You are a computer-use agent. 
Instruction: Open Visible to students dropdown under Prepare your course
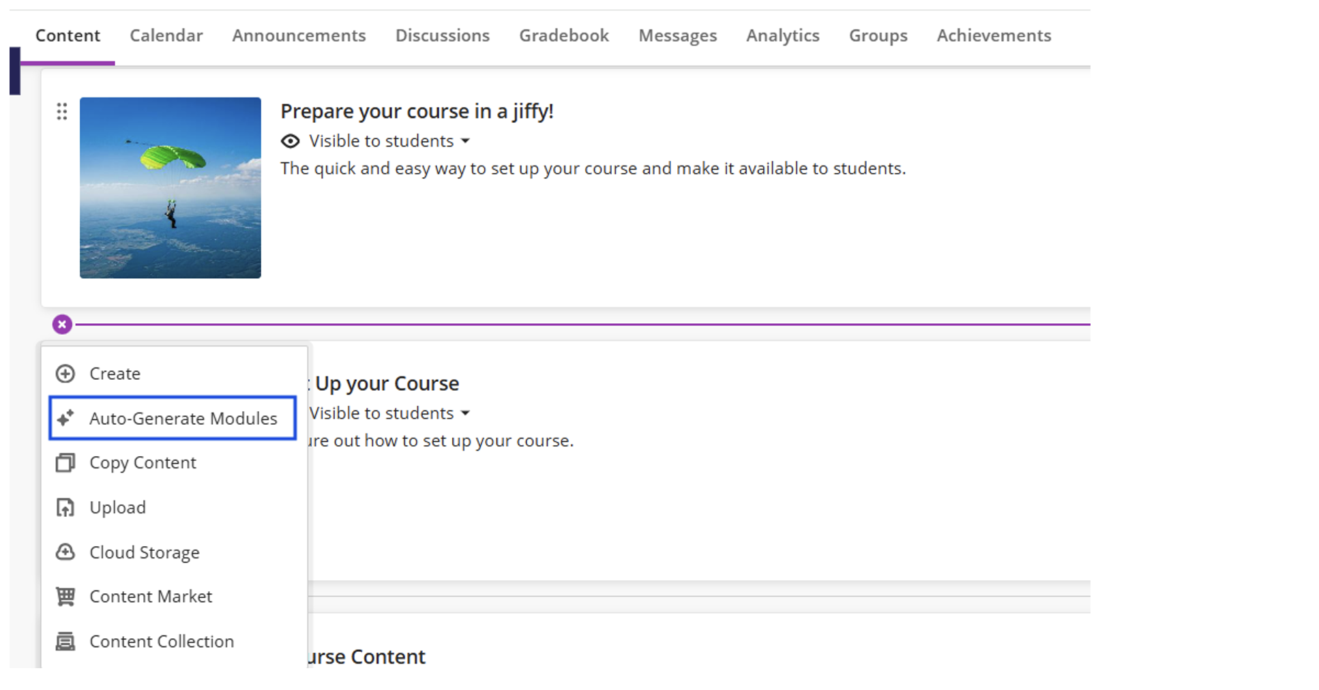tap(389, 141)
